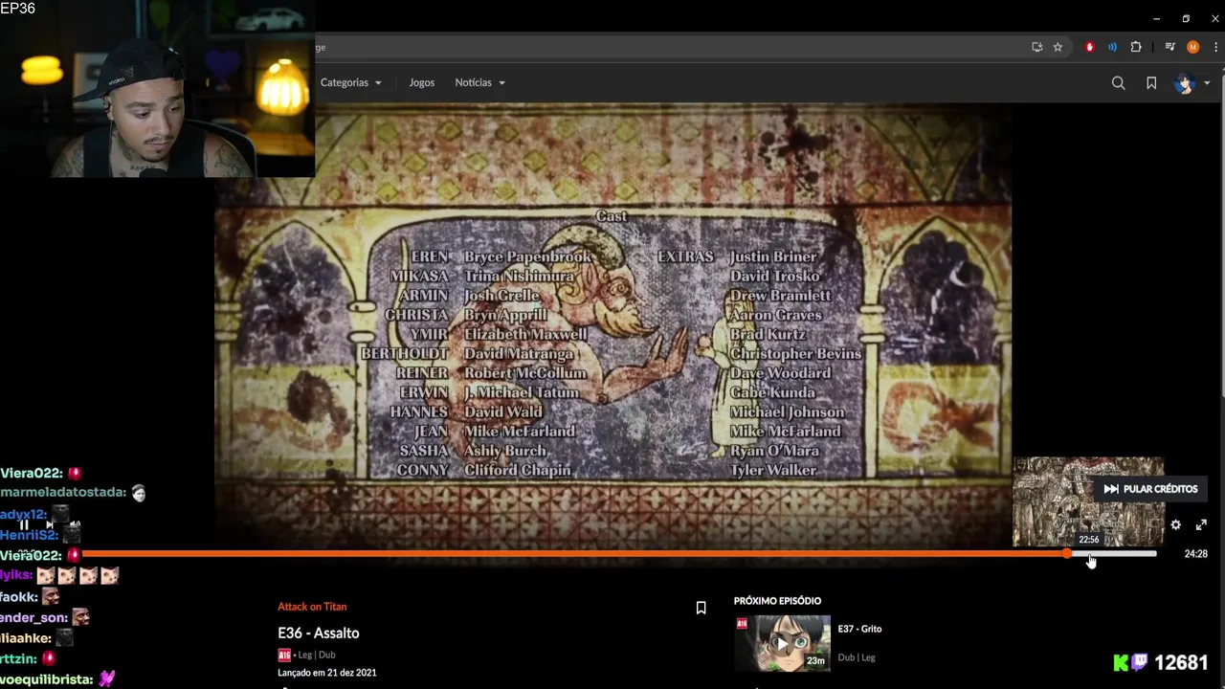Open the user profile avatar menu
1225x689 pixels.
1185,83
